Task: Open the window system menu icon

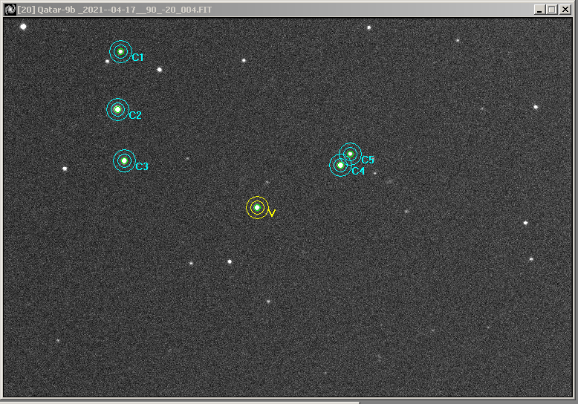Action: tap(10, 9)
